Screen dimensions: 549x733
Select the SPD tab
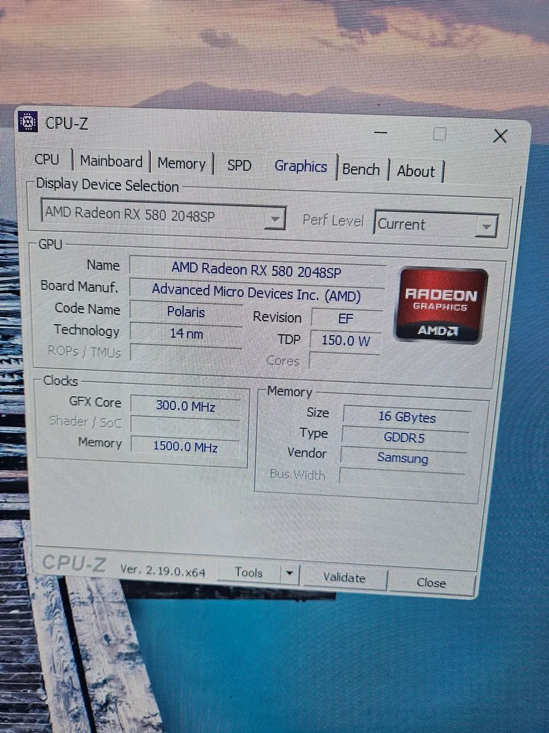(239, 165)
